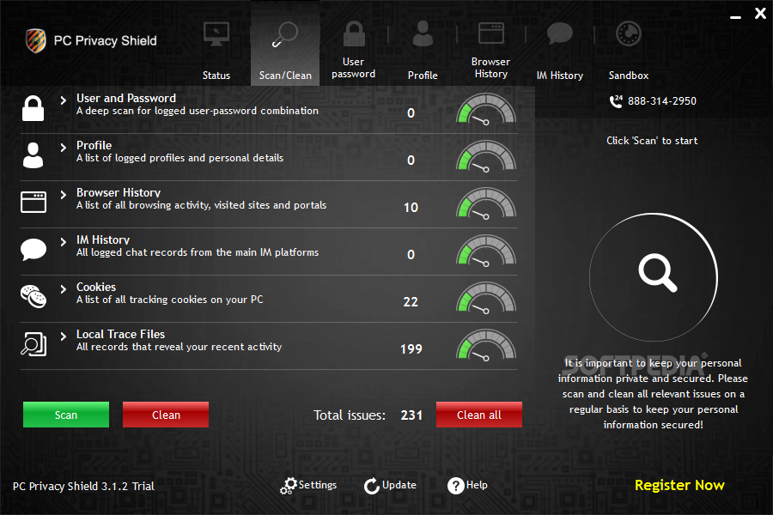The image size is (773, 515).
Task: Click the User and Password risk gauge
Action: point(486,108)
